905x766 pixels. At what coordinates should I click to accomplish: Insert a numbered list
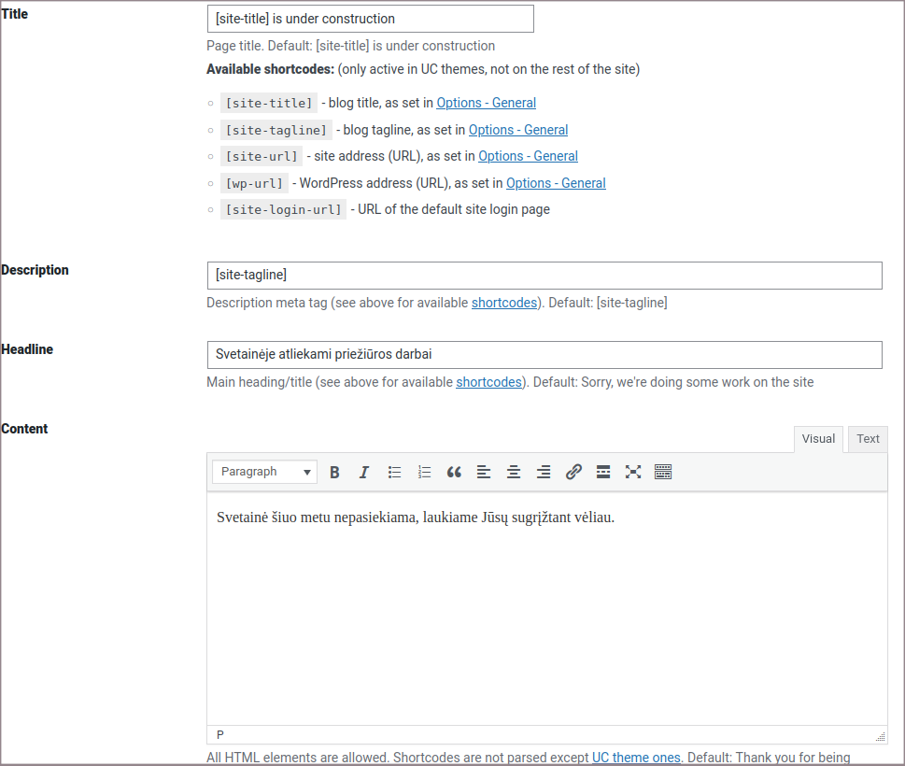tap(424, 473)
